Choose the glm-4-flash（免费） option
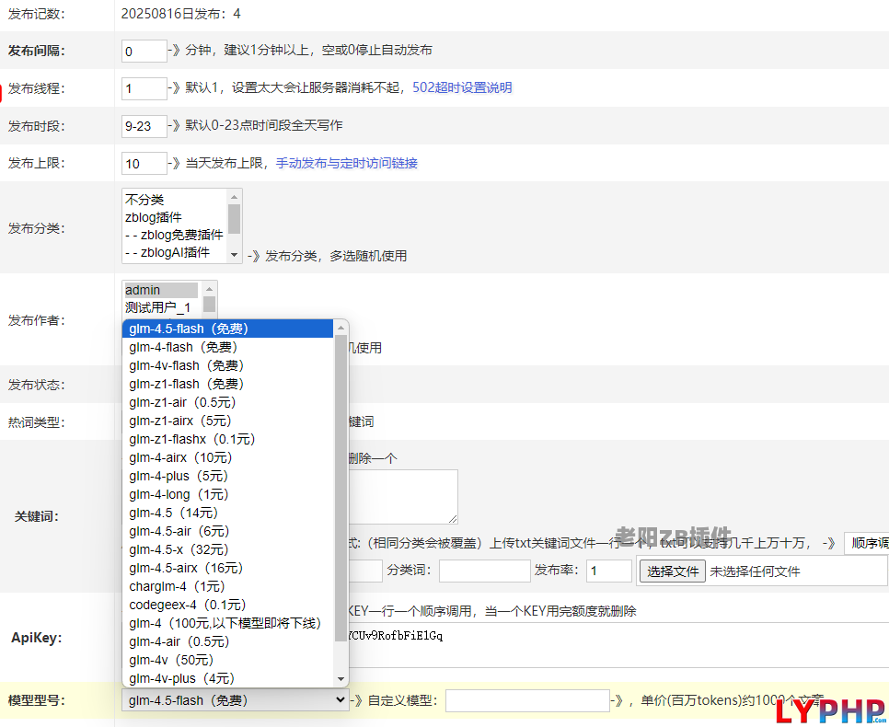 tap(227, 347)
